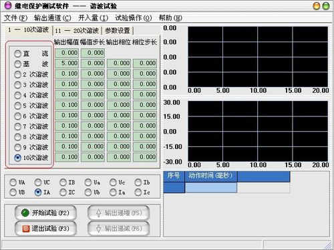This screenshot has width=334, height=250.
Task: Choose the UC output channel
Action: [x=38, y=182]
